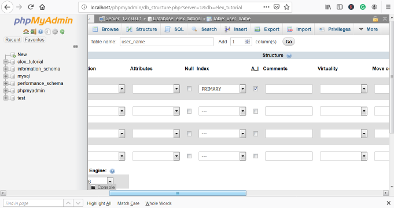Open the SQL tab

174,29
